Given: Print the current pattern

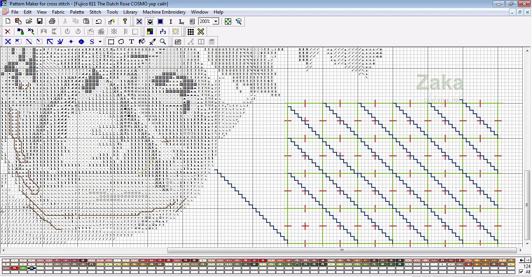Looking at the screenshot, I should pos(52,21).
